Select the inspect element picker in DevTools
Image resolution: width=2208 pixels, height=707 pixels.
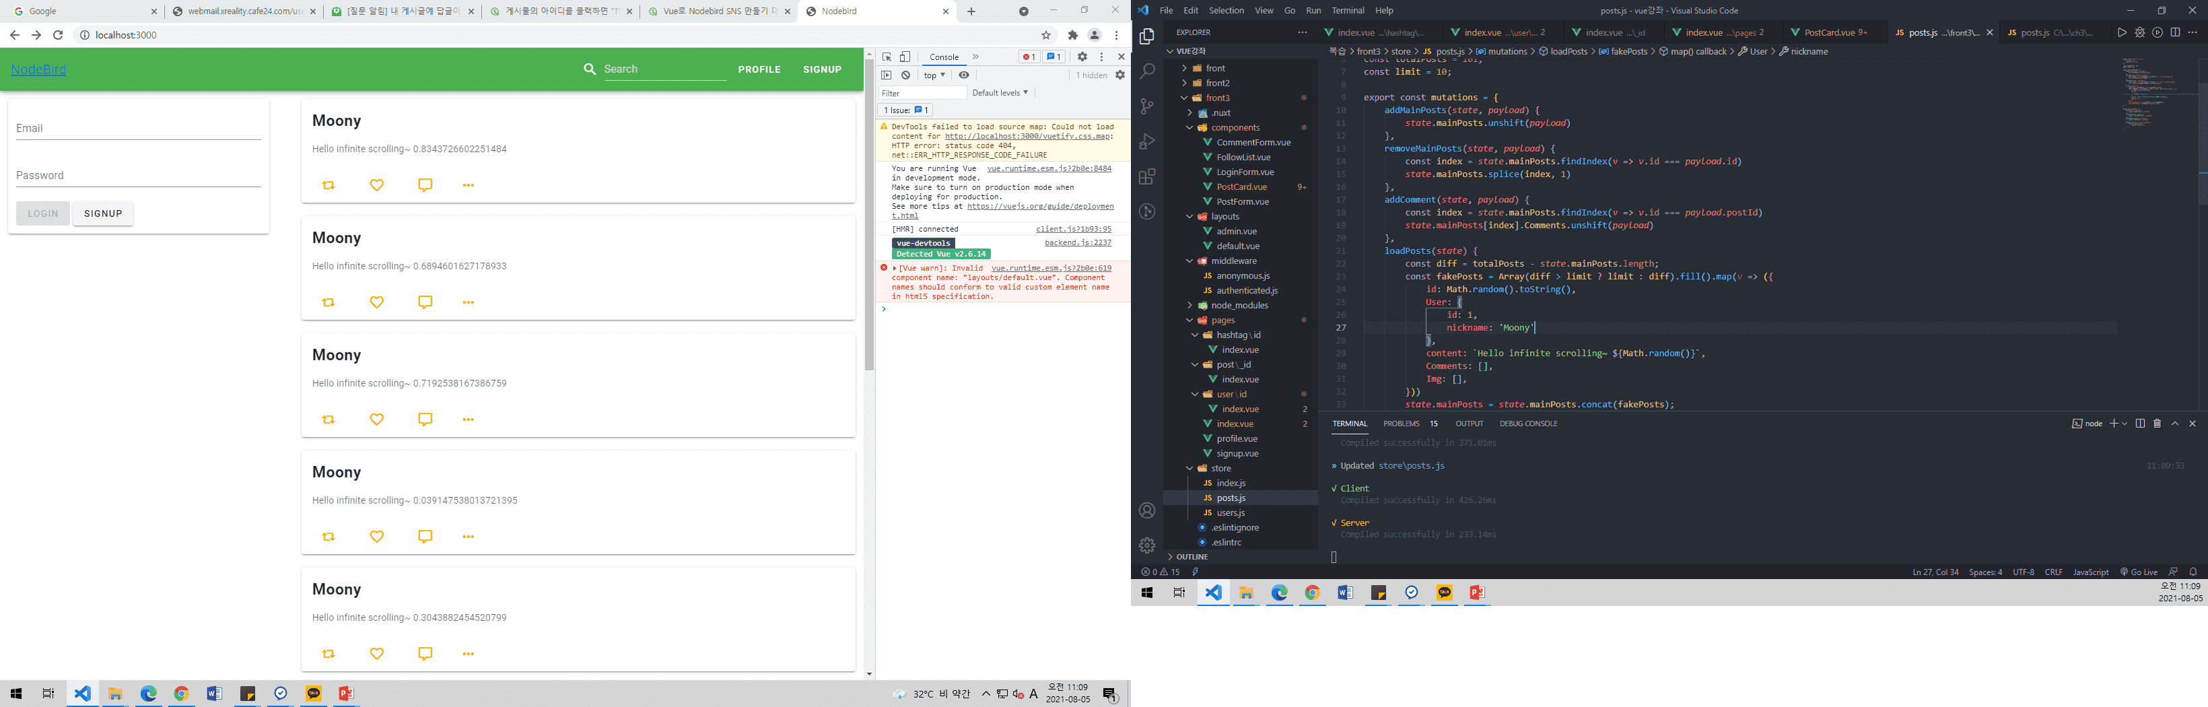coord(887,57)
